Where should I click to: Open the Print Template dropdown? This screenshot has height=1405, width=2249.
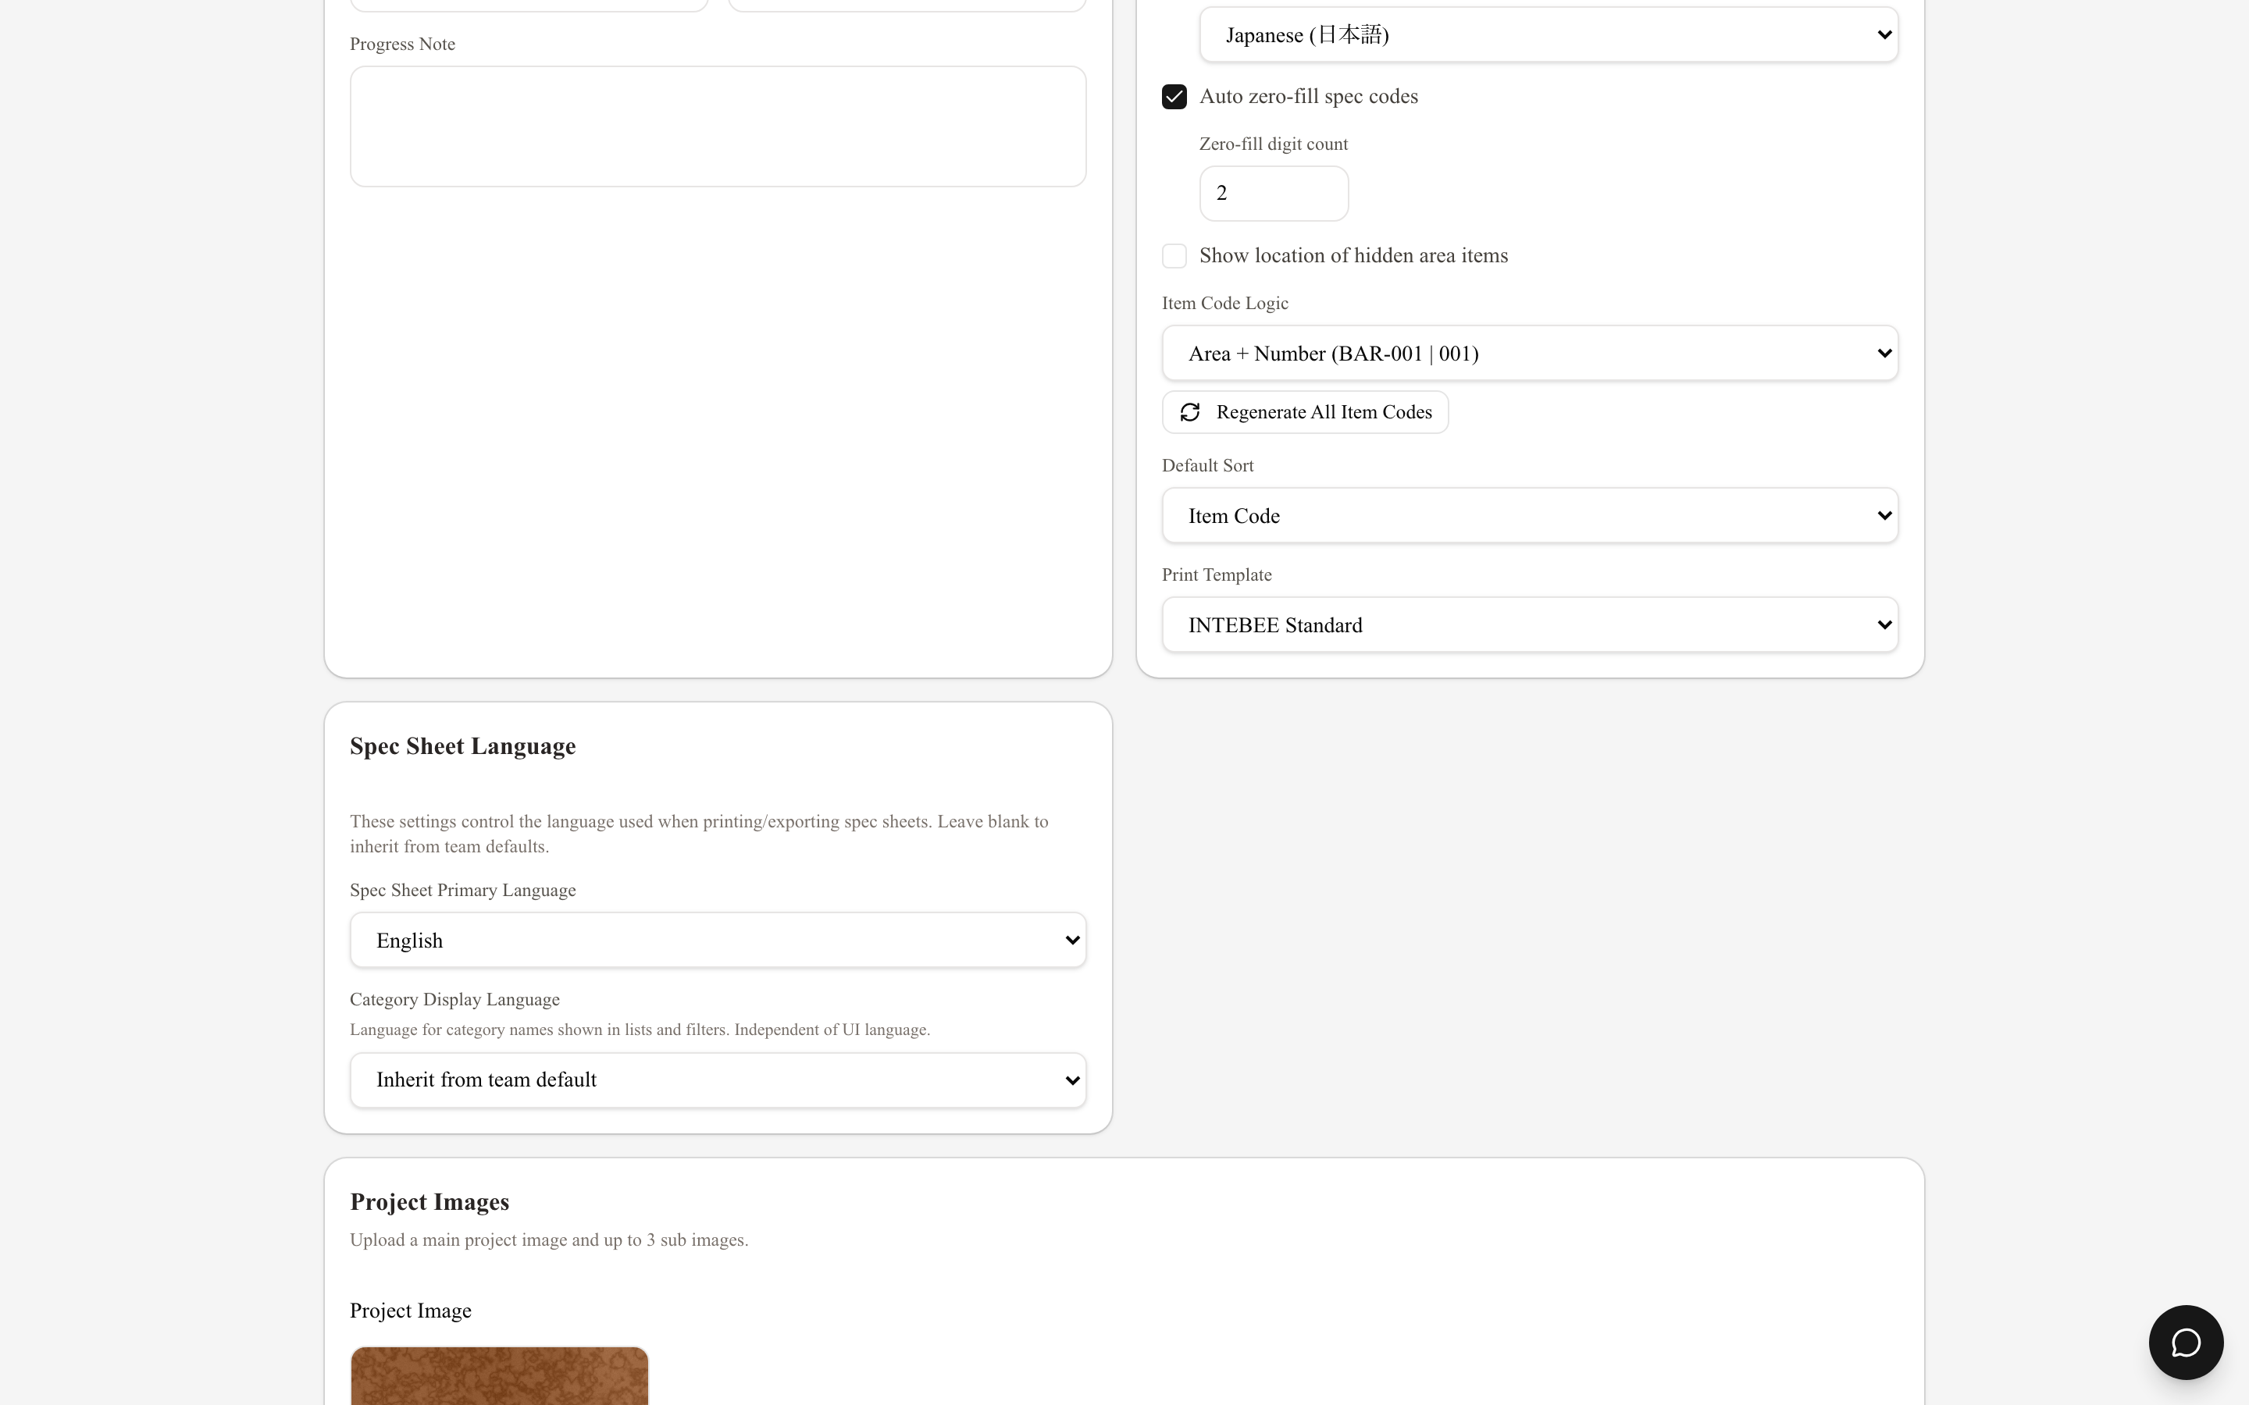(1530, 625)
